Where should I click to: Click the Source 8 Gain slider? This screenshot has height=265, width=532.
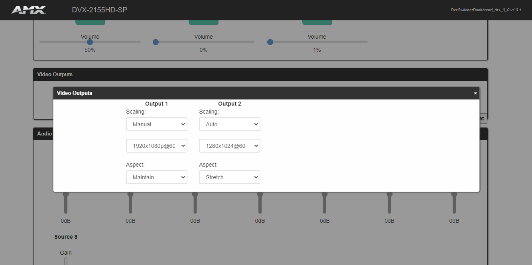point(65,261)
